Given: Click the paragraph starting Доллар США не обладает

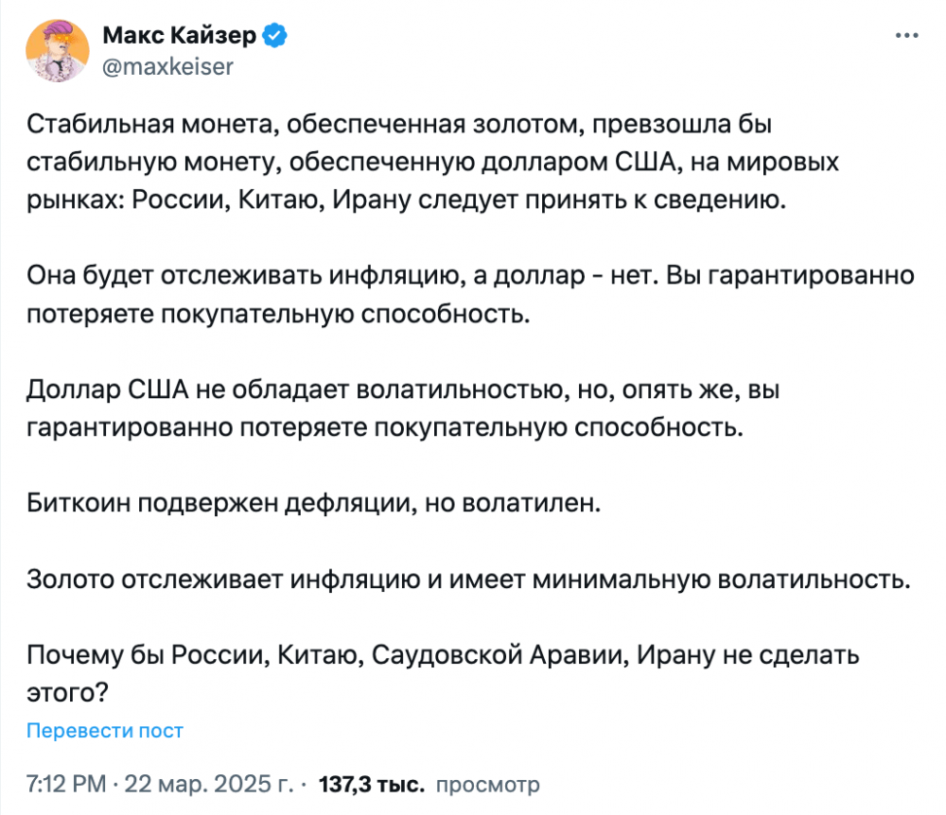Looking at the screenshot, I should 403,408.
